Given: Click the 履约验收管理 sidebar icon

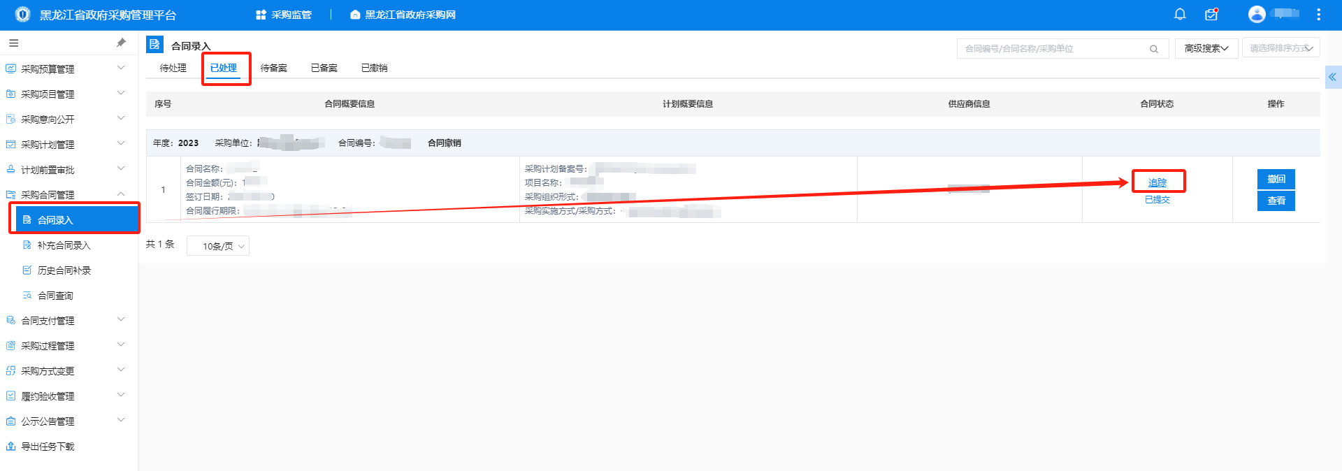Looking at the screenshot, I should 10,396.
